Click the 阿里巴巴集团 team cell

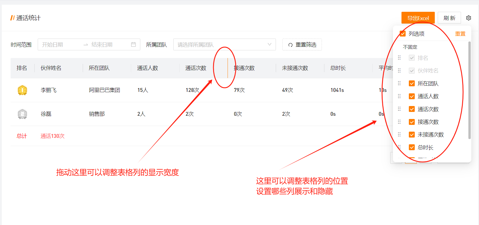105,90
